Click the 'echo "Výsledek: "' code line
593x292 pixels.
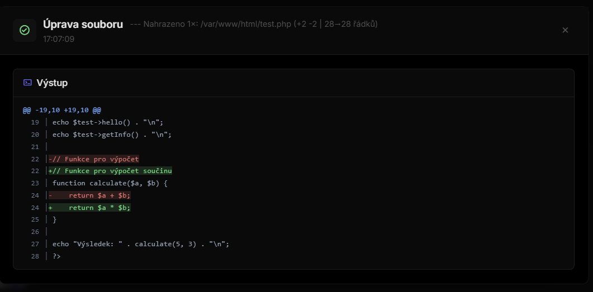pos(141,244)
